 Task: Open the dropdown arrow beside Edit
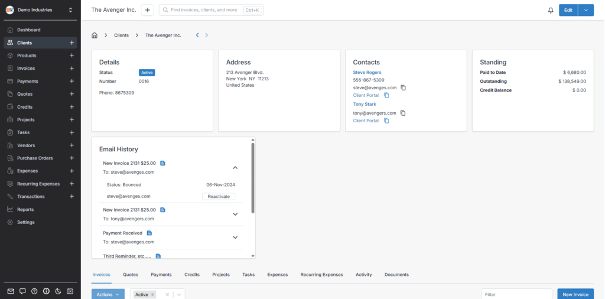click(586, 10)
